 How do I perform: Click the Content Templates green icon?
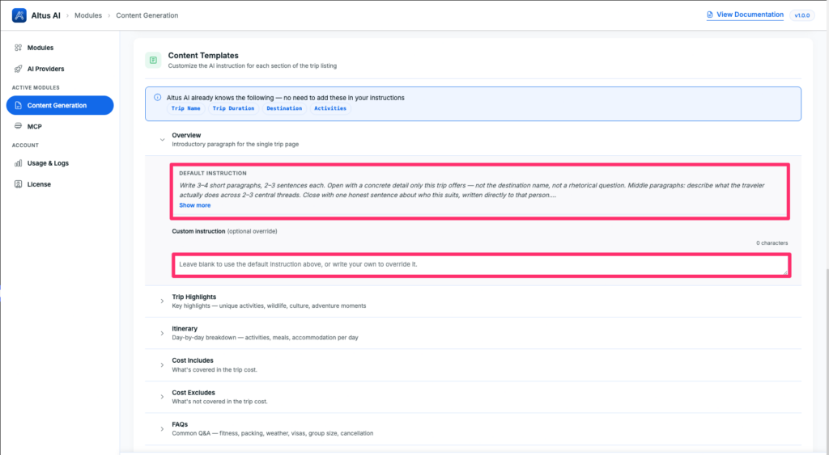coord(153,60)
